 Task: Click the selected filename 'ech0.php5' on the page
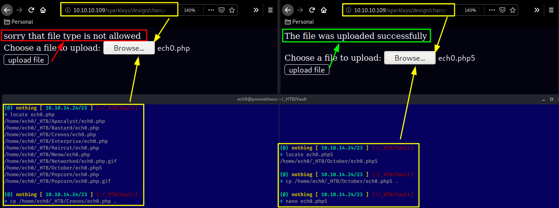[x=456, y=58]
